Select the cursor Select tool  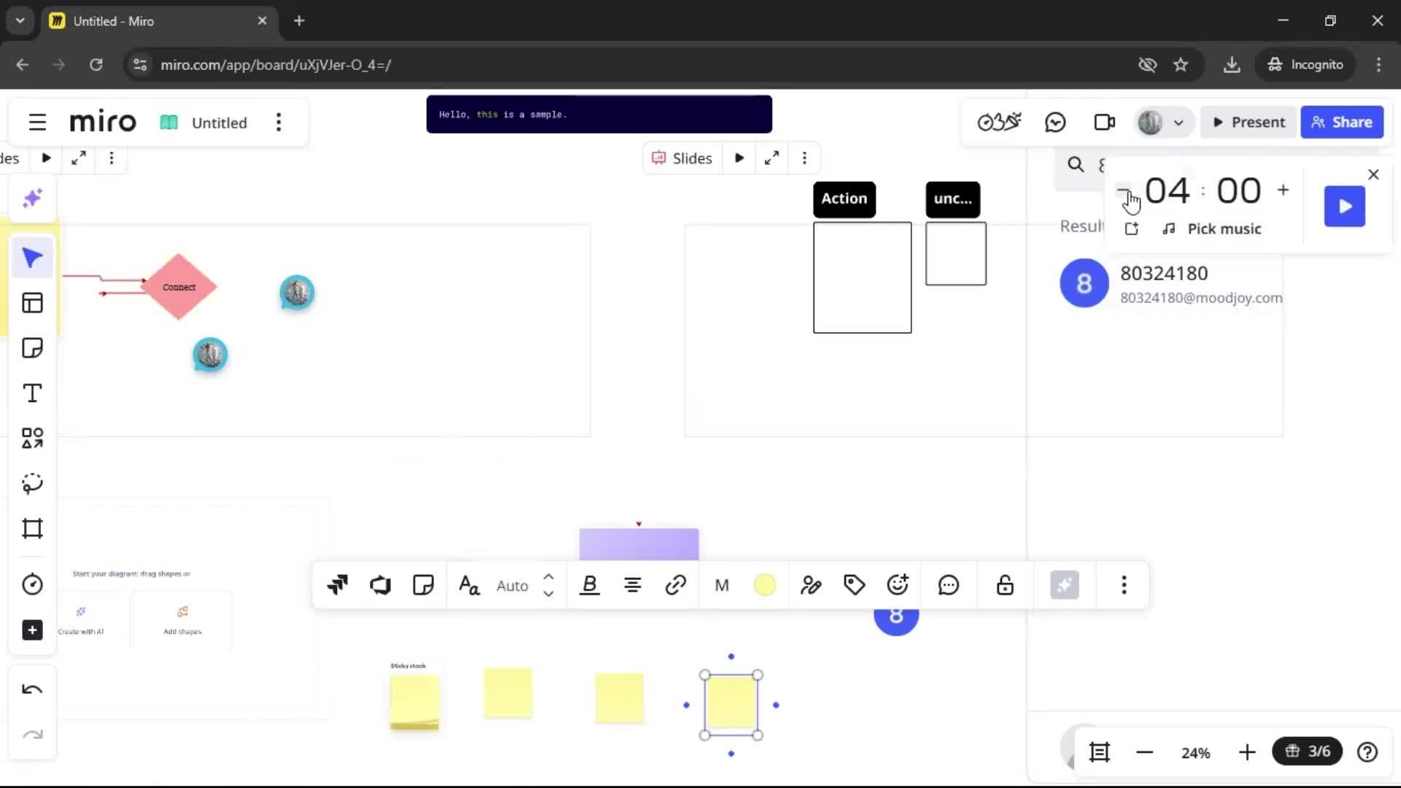coord(32,258)
